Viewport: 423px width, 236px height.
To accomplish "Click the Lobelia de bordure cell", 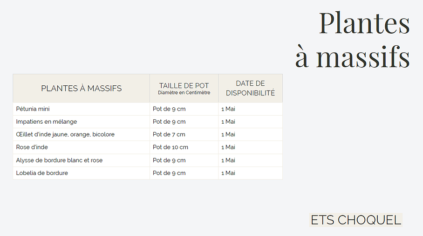I will click(x=42, y=173).
